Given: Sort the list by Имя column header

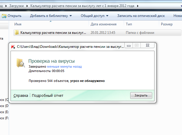Looking at the screenshot, I should (x=18, y=24).
